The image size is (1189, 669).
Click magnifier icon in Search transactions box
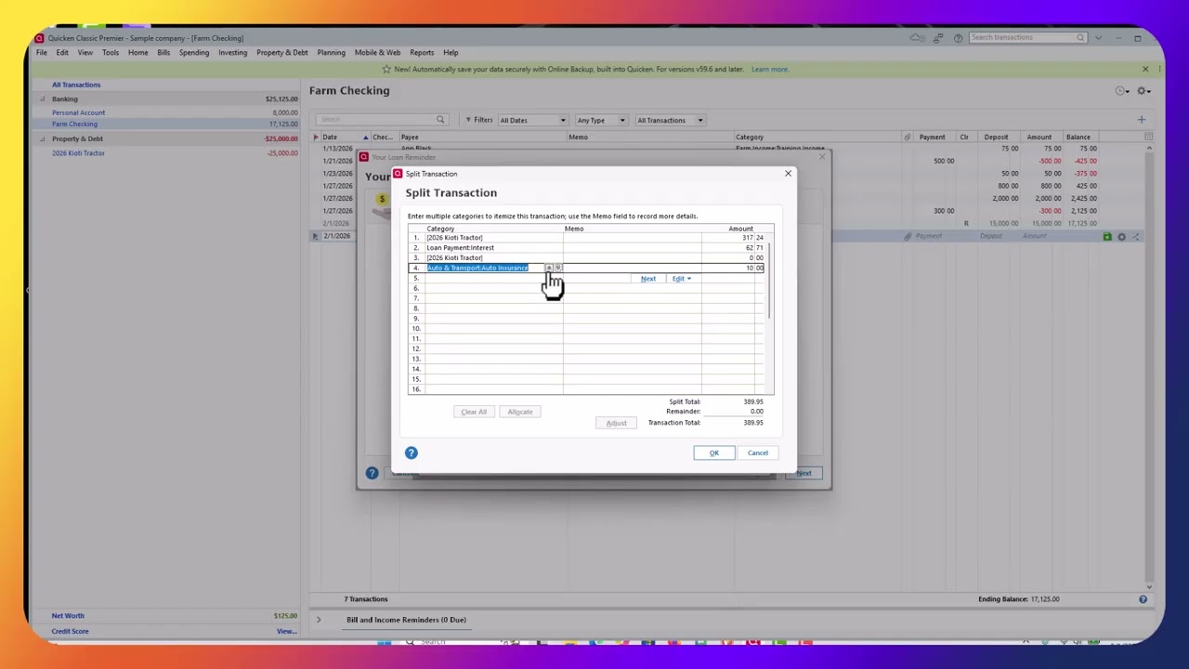pos(1080,37)
